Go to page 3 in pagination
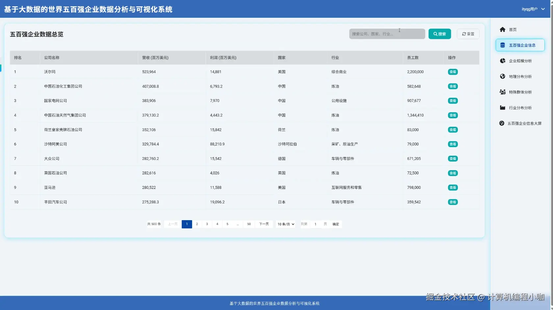This screenshot has width=553, height=310. [207, 224]
